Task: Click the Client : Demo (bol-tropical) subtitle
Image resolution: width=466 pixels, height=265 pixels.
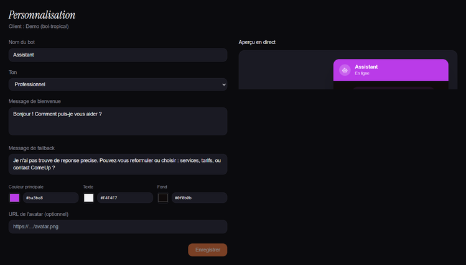Action: click(40, 27)
